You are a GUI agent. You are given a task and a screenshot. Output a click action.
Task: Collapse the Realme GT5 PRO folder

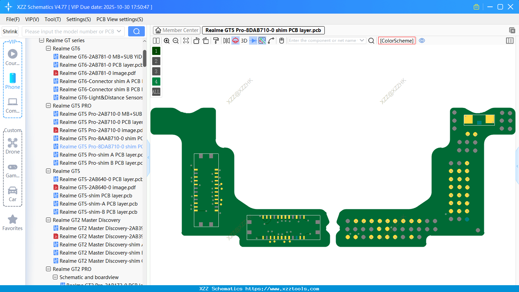point(48,106)
